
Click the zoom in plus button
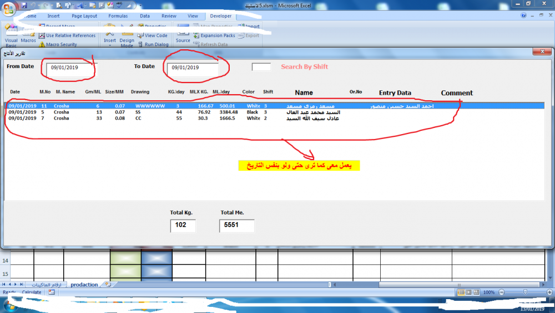[x=549, y=293]
